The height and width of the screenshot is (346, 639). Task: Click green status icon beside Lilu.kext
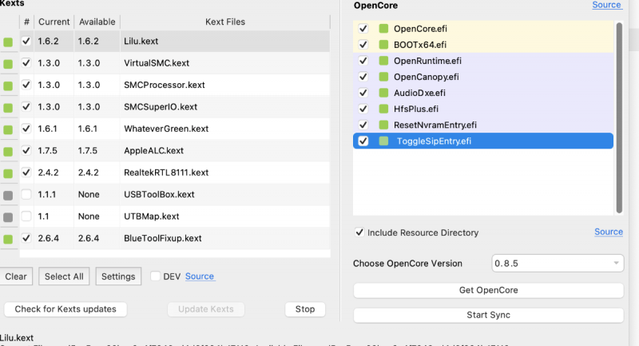click(x=8, y=42)
